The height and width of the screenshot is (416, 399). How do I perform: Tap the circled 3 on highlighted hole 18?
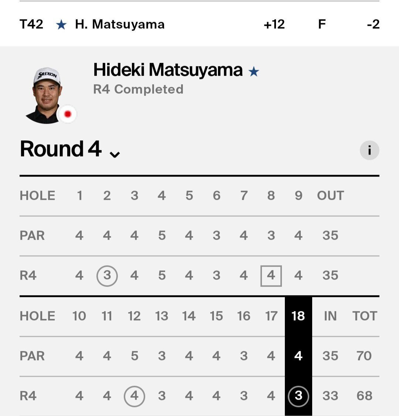point(298,396)
